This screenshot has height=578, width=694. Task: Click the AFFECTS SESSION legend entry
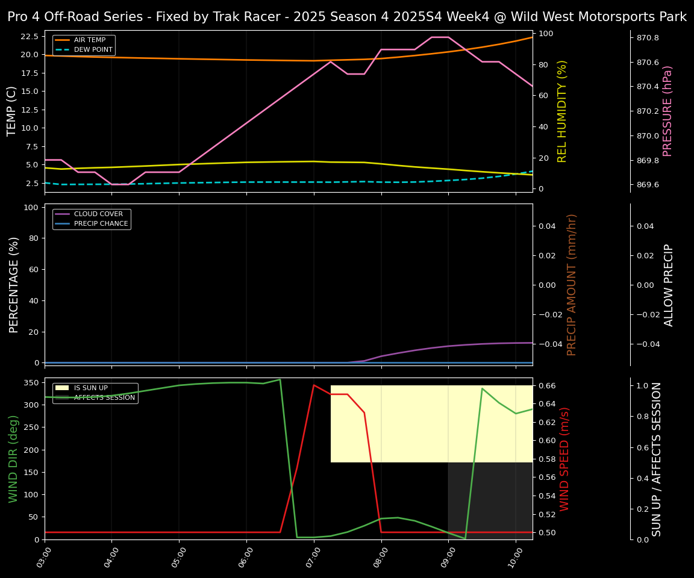click(x=104, y=398)
